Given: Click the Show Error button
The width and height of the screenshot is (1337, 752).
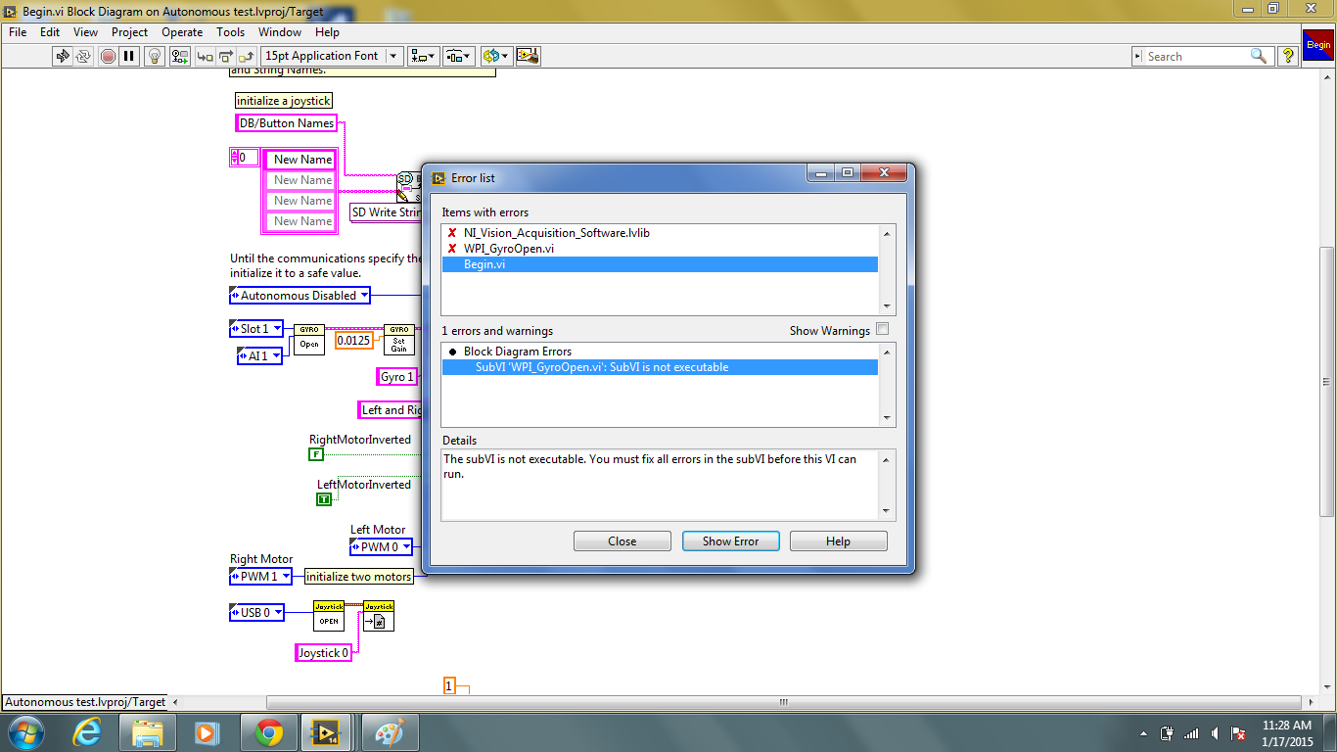Looking at the screenshot, I should pos(730,540).
